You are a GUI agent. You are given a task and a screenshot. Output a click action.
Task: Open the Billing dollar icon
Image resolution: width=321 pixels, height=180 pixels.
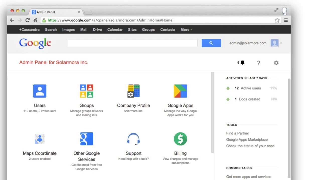(180, 139)
